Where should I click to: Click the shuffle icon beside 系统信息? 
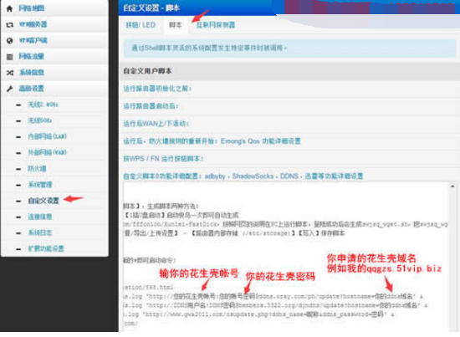pyautogui.click(x=10, y=73)
